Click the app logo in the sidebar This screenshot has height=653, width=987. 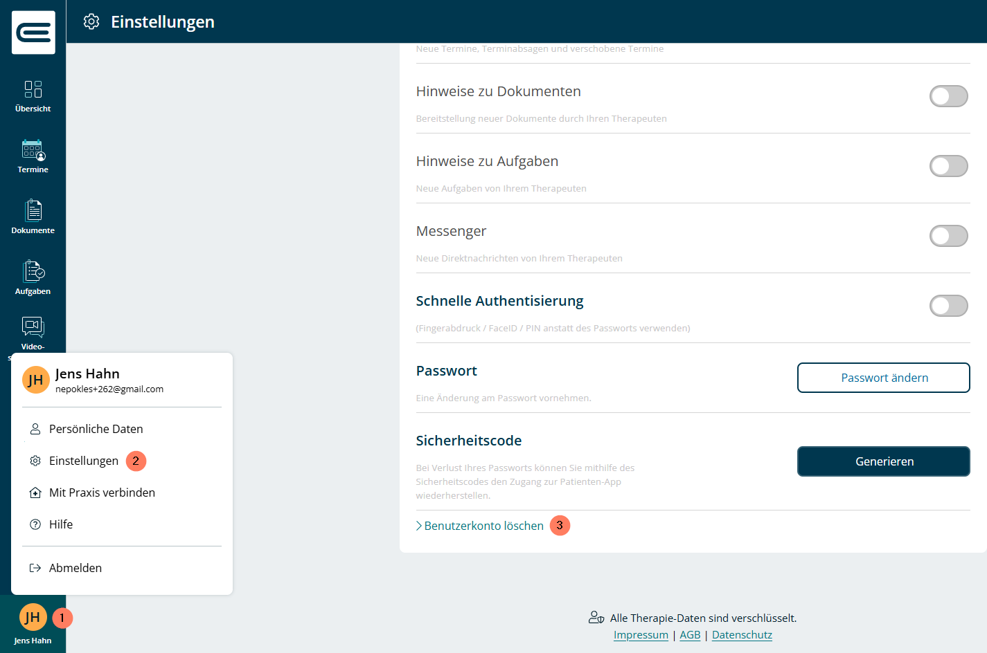tap(33, 33)
